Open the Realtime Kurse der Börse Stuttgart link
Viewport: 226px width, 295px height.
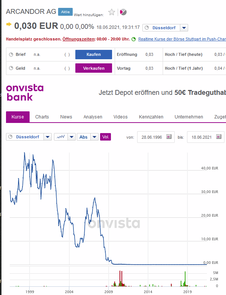[182, 39]
